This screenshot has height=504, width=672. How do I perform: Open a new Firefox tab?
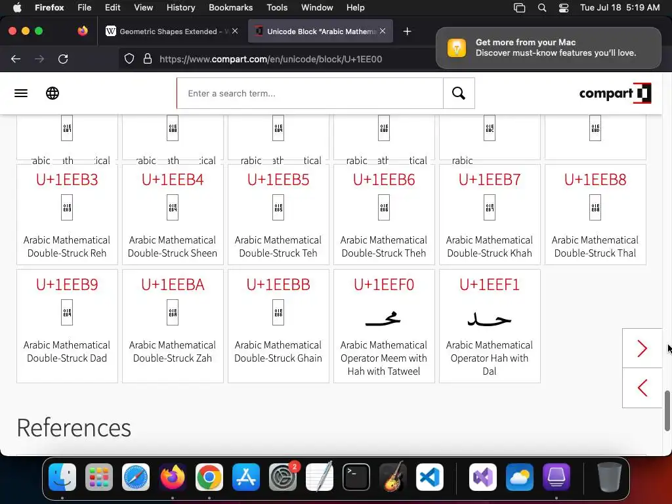click(407, 31)
